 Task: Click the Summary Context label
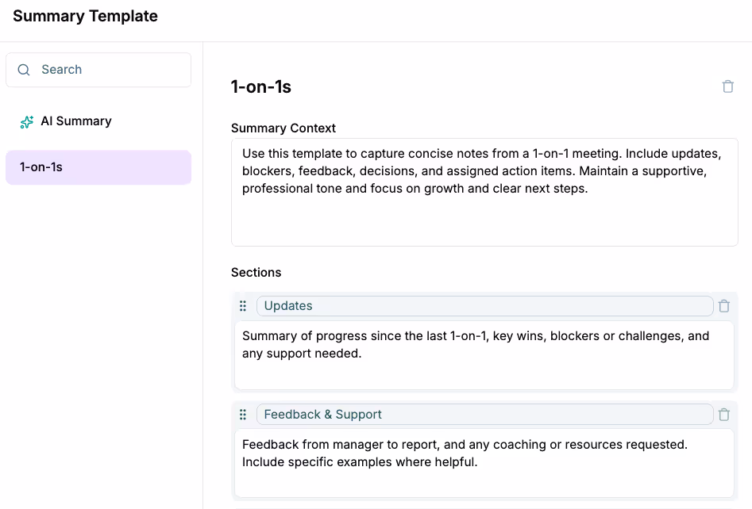(x=283, y=128)
